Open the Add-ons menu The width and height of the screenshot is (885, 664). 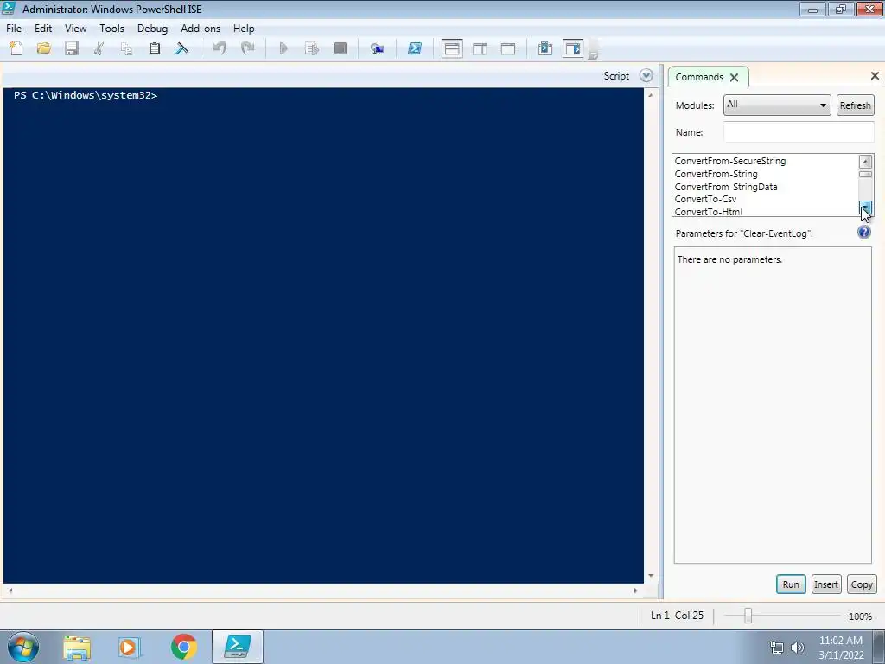point(201,29)
